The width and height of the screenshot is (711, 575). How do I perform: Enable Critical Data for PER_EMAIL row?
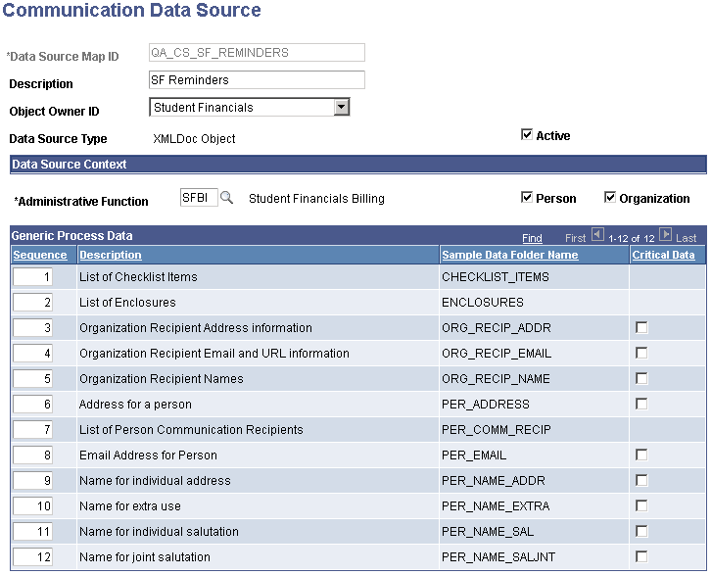coord(641,455)
